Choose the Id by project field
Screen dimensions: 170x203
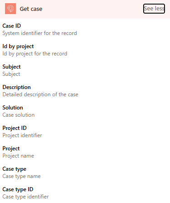(85, 50)
